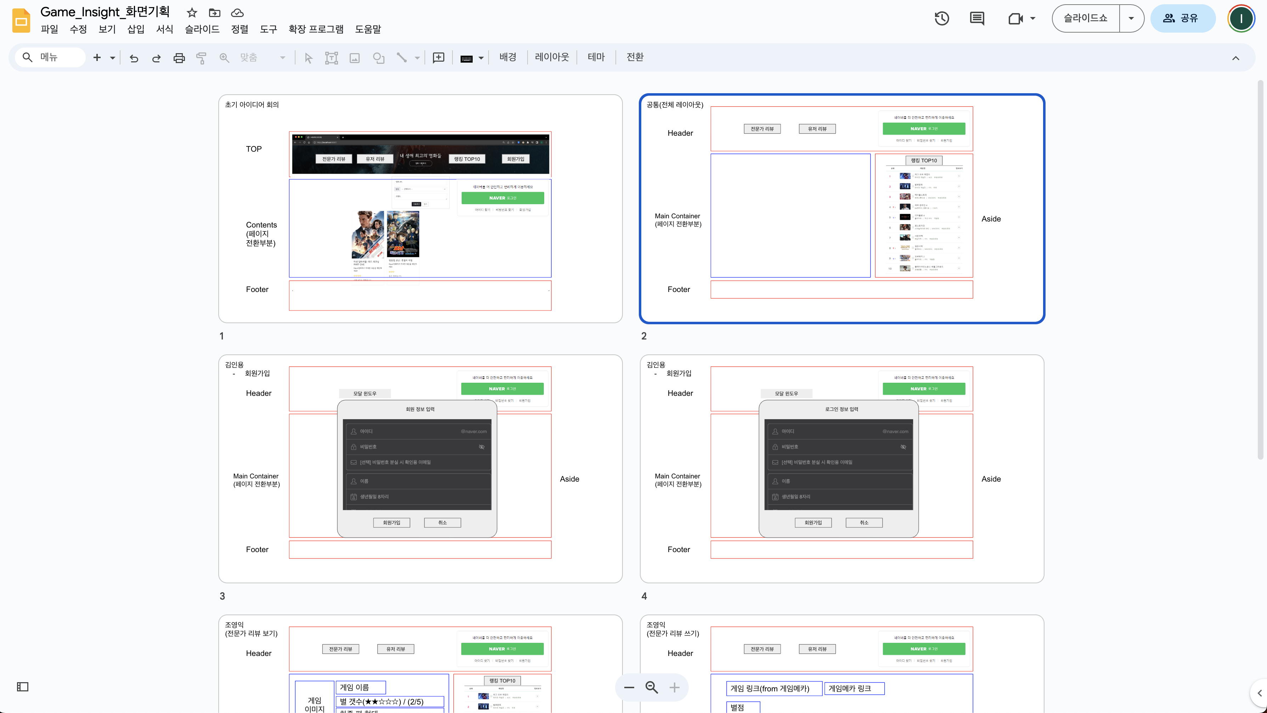
Task: Toggle the filmstrip view icon bottom-left
Action: [23, 686]
